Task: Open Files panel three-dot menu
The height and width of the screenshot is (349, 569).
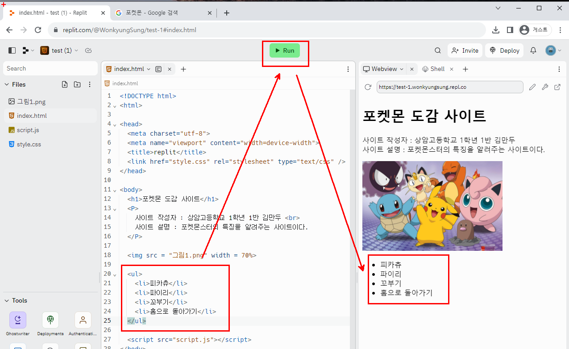Action: point(90,84)
